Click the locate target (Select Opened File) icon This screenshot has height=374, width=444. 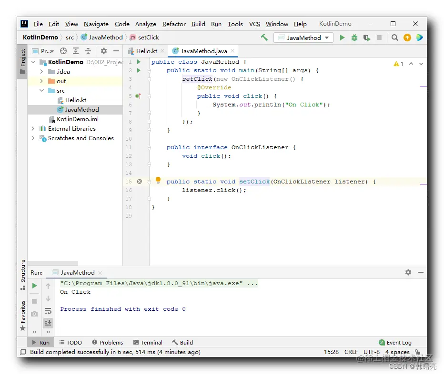(x=63, y=51)
